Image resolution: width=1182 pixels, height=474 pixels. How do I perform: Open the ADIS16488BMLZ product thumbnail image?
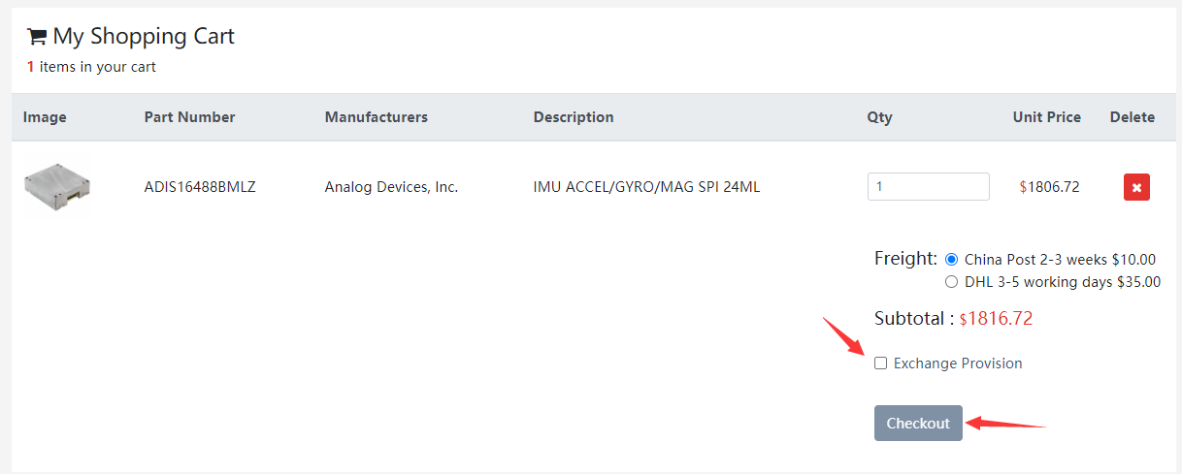coord(57,186)
